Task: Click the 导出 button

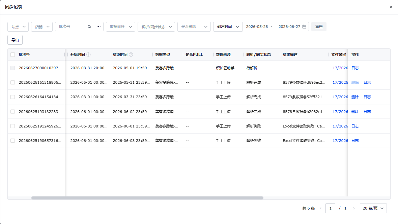Action: tap(15, 40)
